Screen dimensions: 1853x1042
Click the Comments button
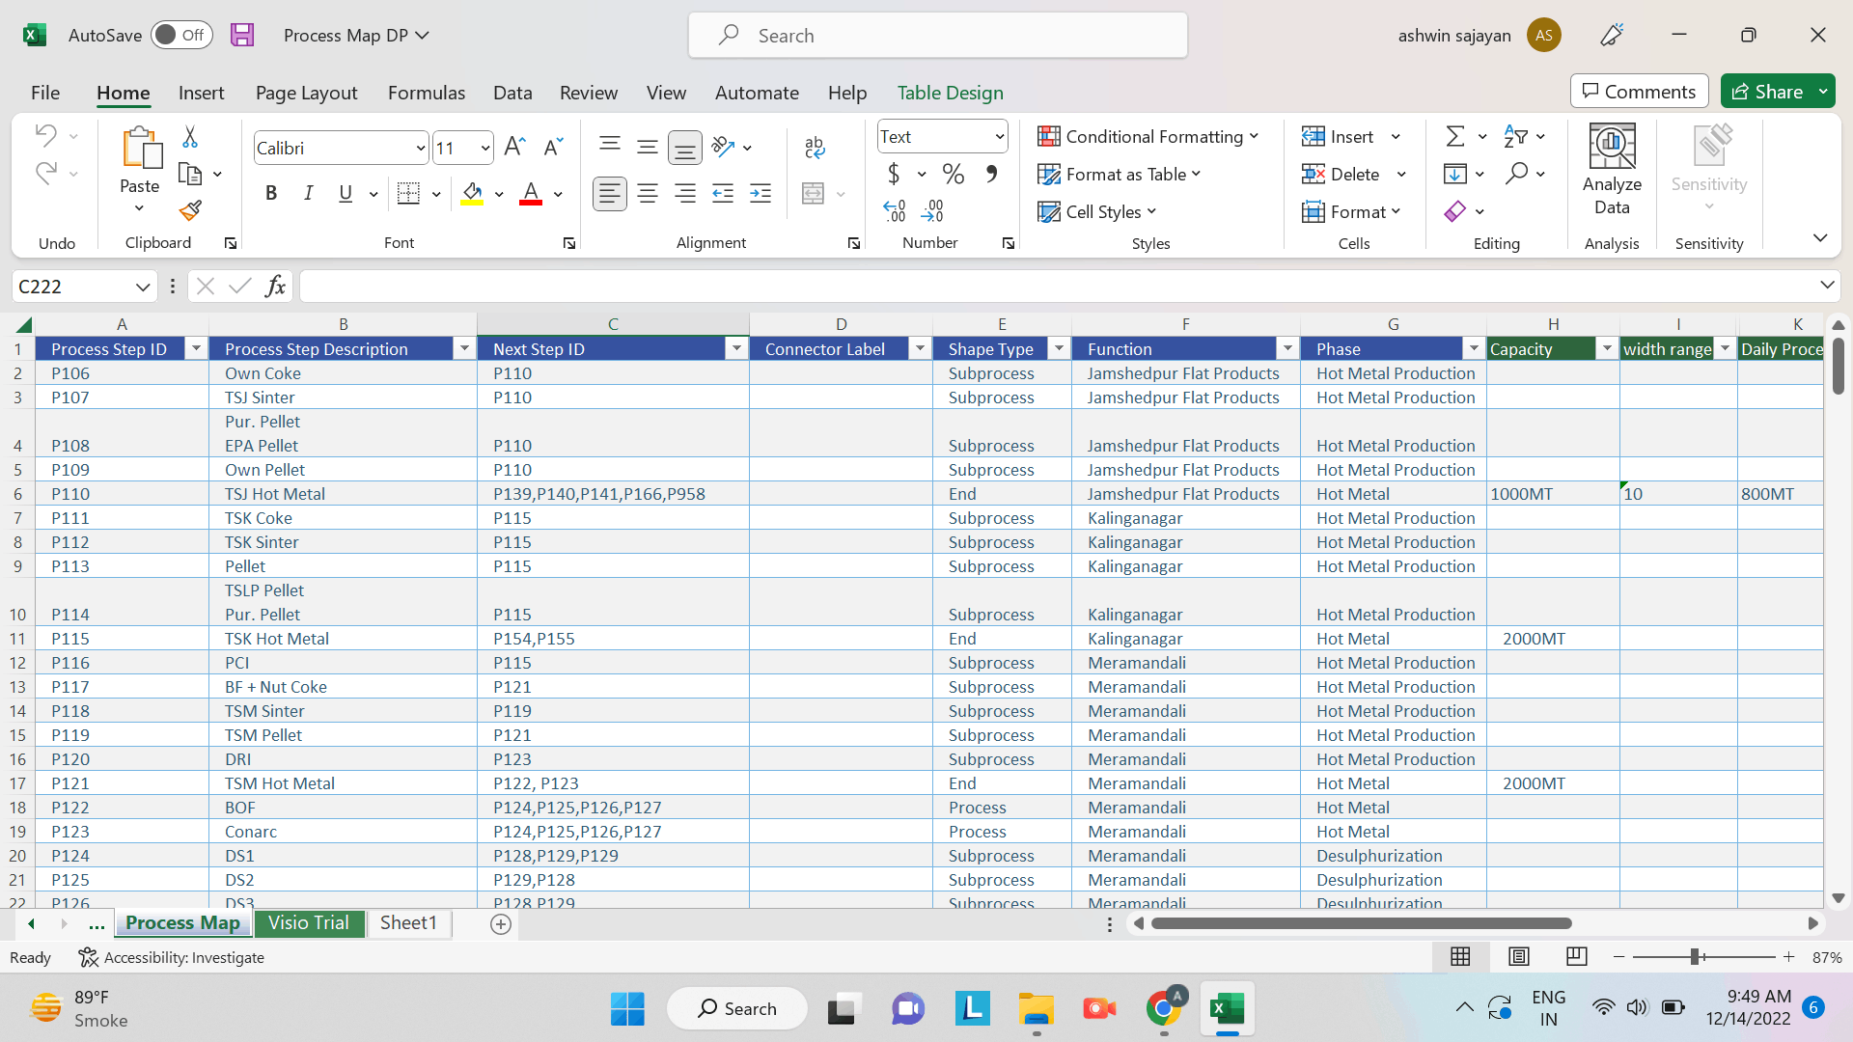point(1639,92)
